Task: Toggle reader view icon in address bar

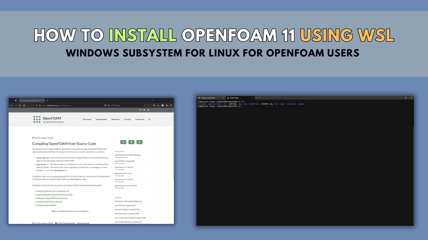Action: tap(105, 105)
